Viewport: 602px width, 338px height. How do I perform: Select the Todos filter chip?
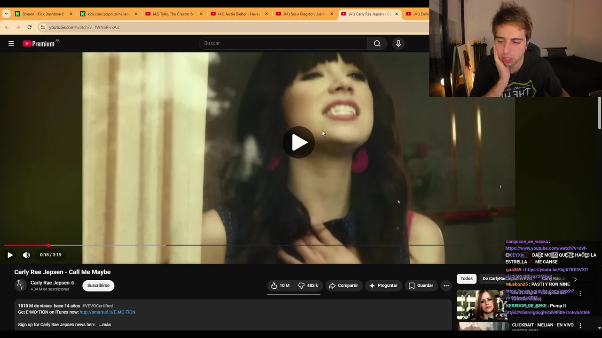pyautogui.click(x=467, y=279)
